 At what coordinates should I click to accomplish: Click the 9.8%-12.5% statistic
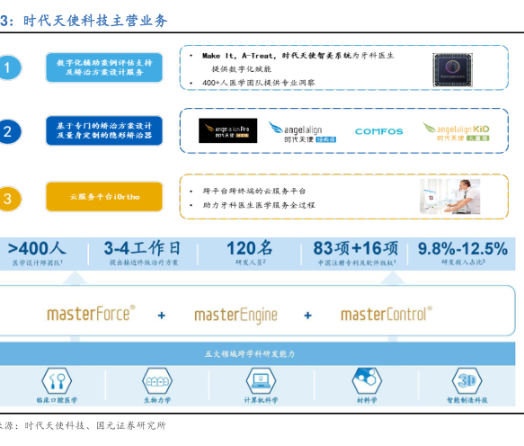(463, 249)
